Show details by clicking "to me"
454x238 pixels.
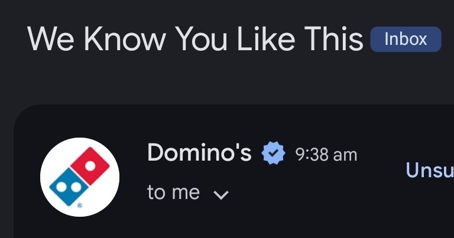tap(173, 193)
